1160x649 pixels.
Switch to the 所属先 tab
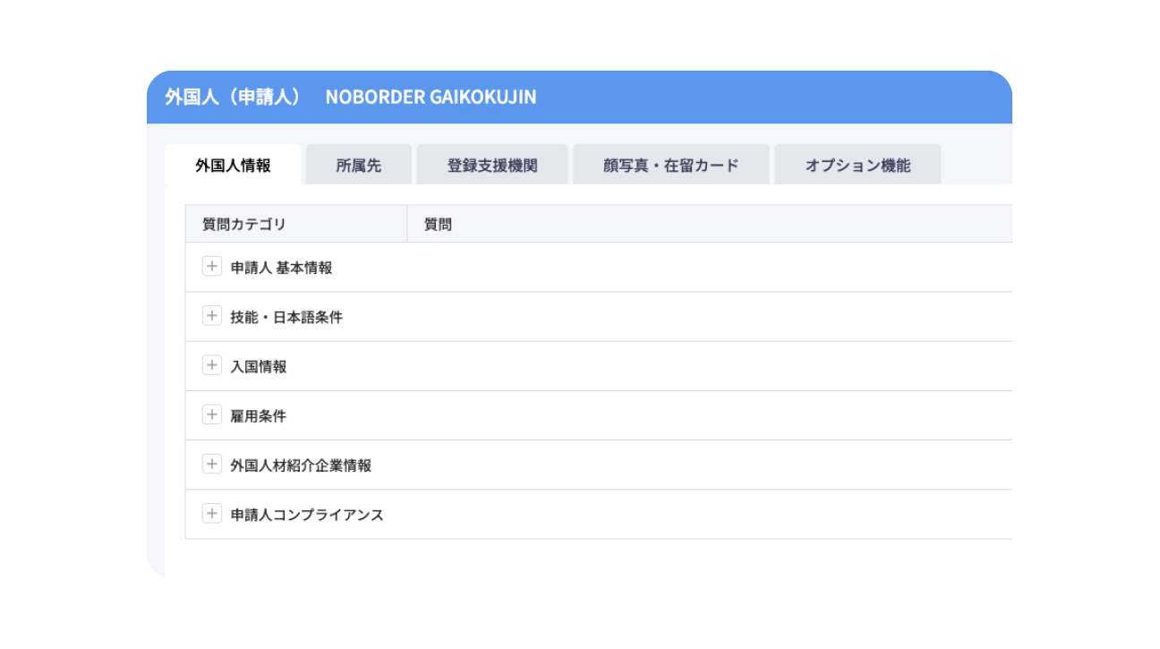pos(358,166)
